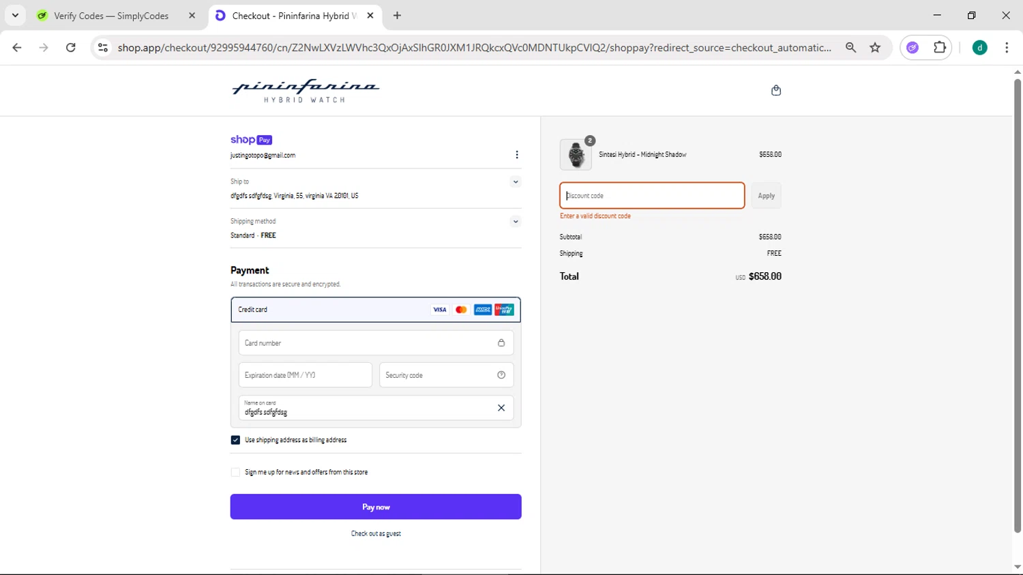Clear the Name on card field
Screen dimensions: 1023x575
(501, 408)
